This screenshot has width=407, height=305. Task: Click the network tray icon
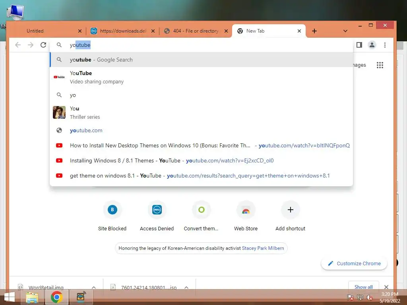tap(360, 297)
